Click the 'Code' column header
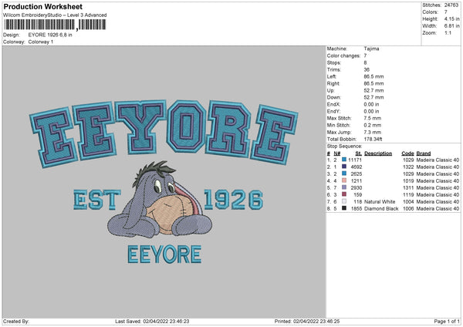 click(x=407, y=153)
